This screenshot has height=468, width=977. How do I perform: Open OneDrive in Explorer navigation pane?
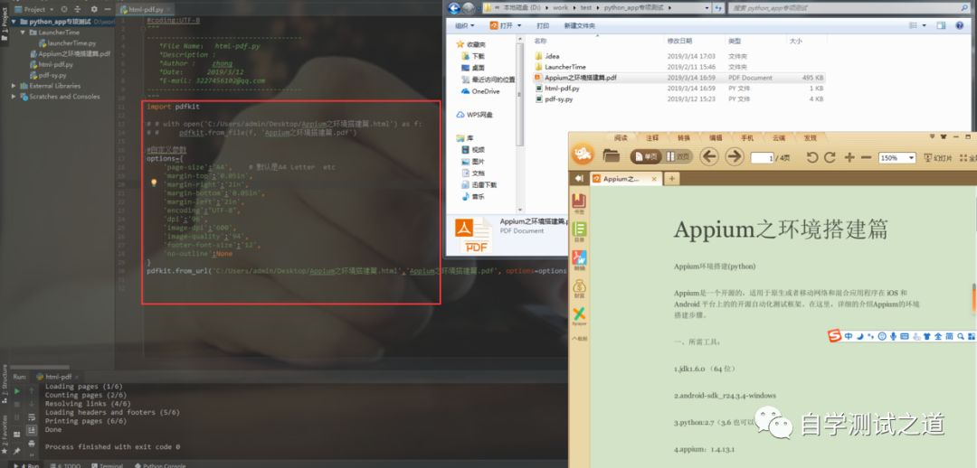[480, 91]
